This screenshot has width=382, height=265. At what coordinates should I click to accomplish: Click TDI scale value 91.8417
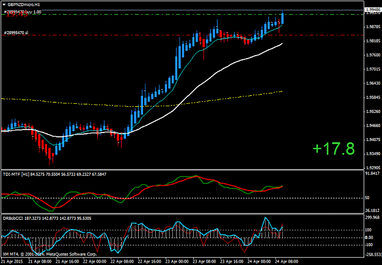372,173
